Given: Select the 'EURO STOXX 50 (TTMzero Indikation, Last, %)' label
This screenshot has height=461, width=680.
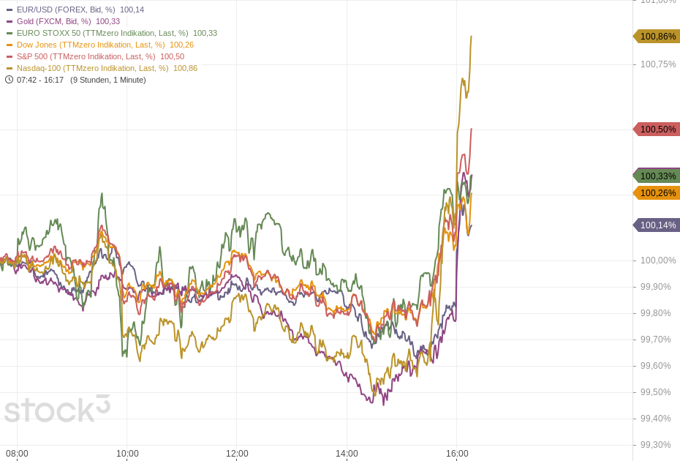Looking at the screenshot, I should [102, 33].
